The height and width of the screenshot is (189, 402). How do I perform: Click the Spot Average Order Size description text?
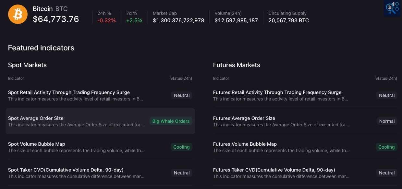(x=76, y=125)
